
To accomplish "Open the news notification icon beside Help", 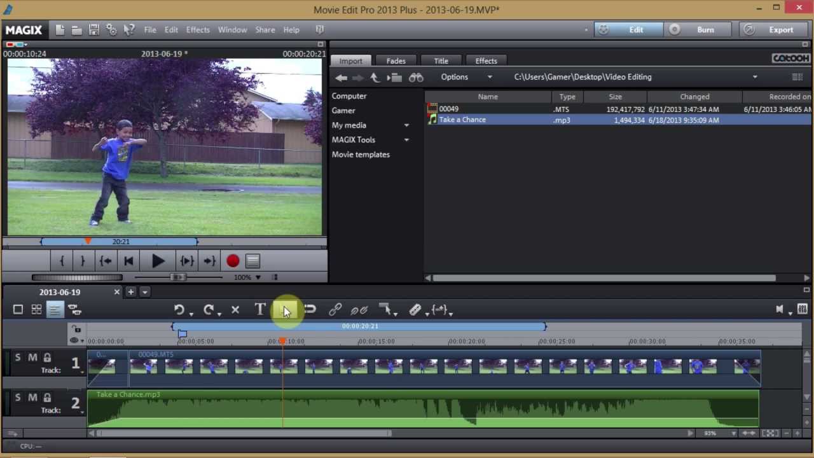I will coord(320,30).
